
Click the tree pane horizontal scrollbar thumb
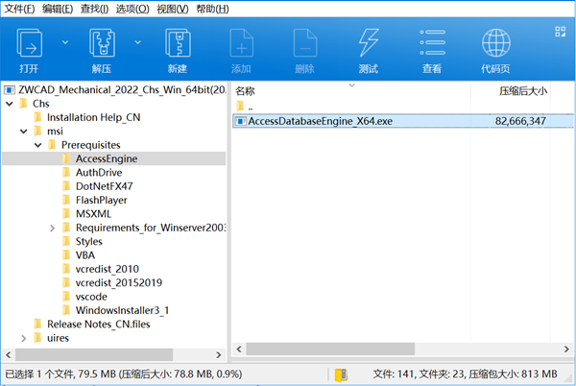tap(94, 354)
